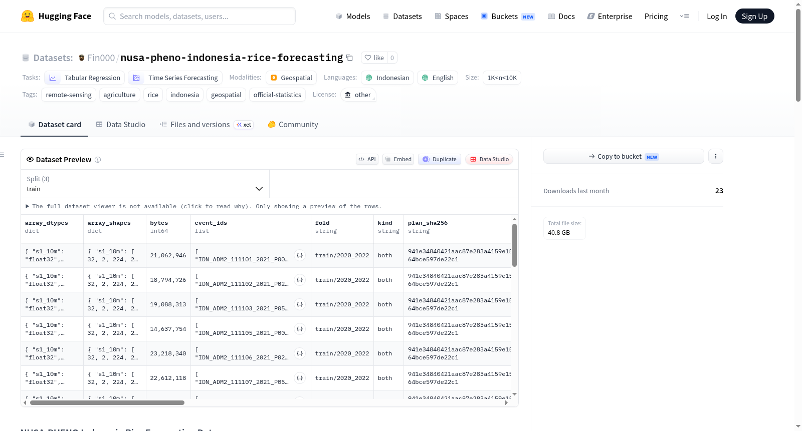Open the Models page
This screenshot has width=802, height=431.
pos(353,17)
